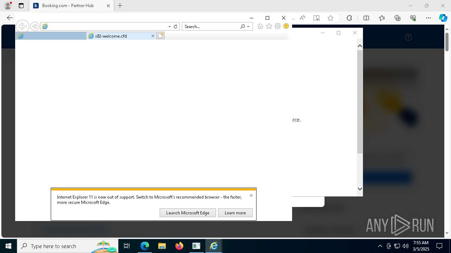
Task: Open a new Internet Explorer tab
Action: 160,36
